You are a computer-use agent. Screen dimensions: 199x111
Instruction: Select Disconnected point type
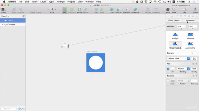175,45
